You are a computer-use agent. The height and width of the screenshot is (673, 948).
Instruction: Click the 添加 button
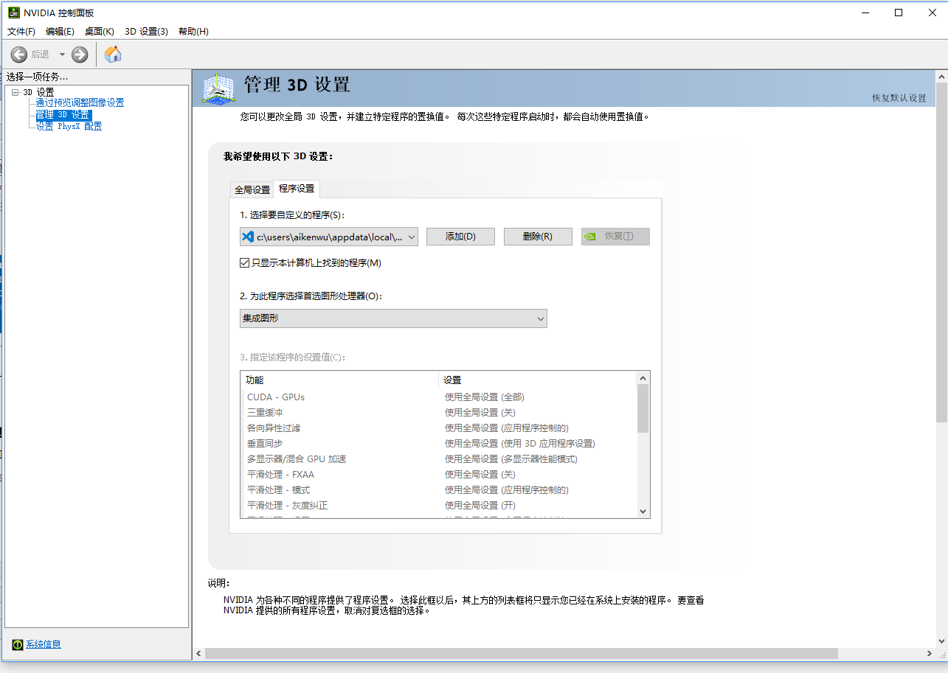pos(460,237)
